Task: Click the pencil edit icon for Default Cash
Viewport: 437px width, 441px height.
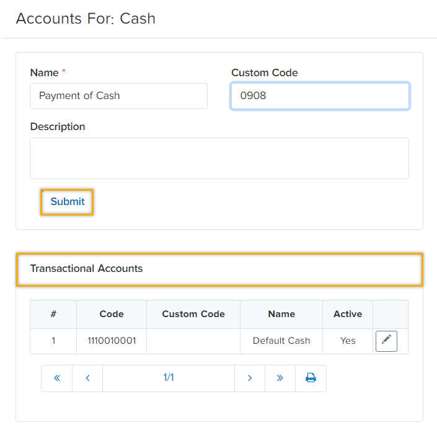Action: pos(386,341)
